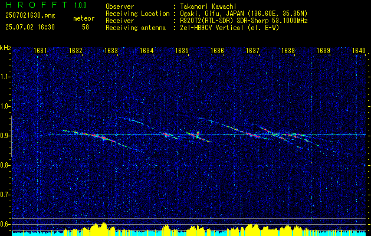Click time label 1639
The width and height of the screenshot is (371, 236).
(323, 50)
